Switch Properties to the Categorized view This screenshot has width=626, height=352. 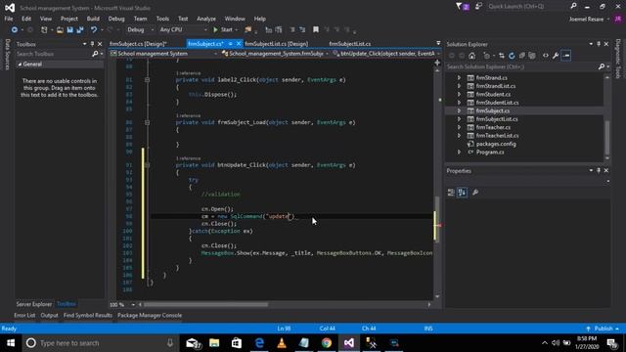[x=451, y=193]
